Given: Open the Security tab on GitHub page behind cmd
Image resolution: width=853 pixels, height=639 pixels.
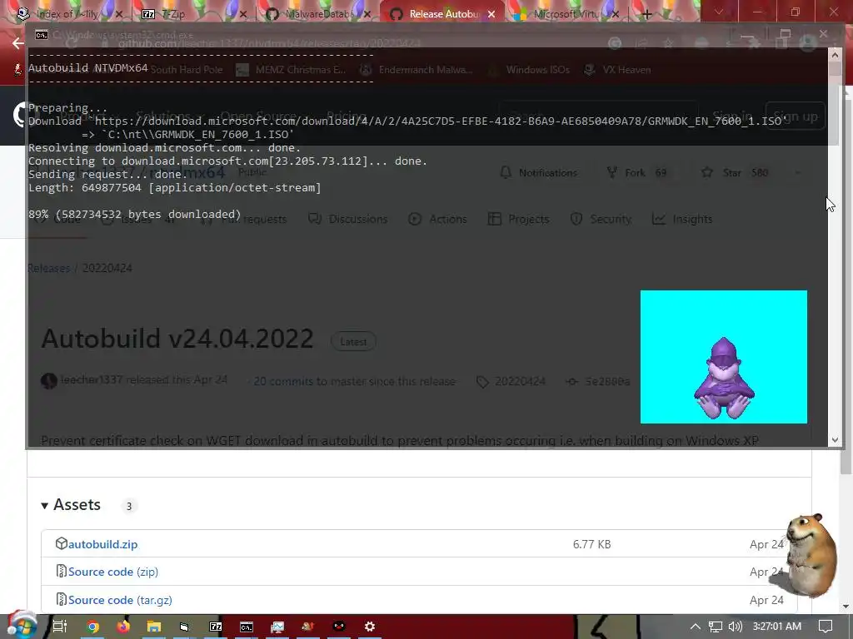Looking at the screenshot, I should (x=601, y=219).
